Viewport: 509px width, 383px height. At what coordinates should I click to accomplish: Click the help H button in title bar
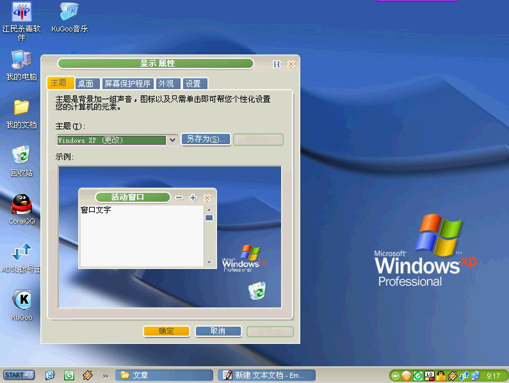click(277, 64)
